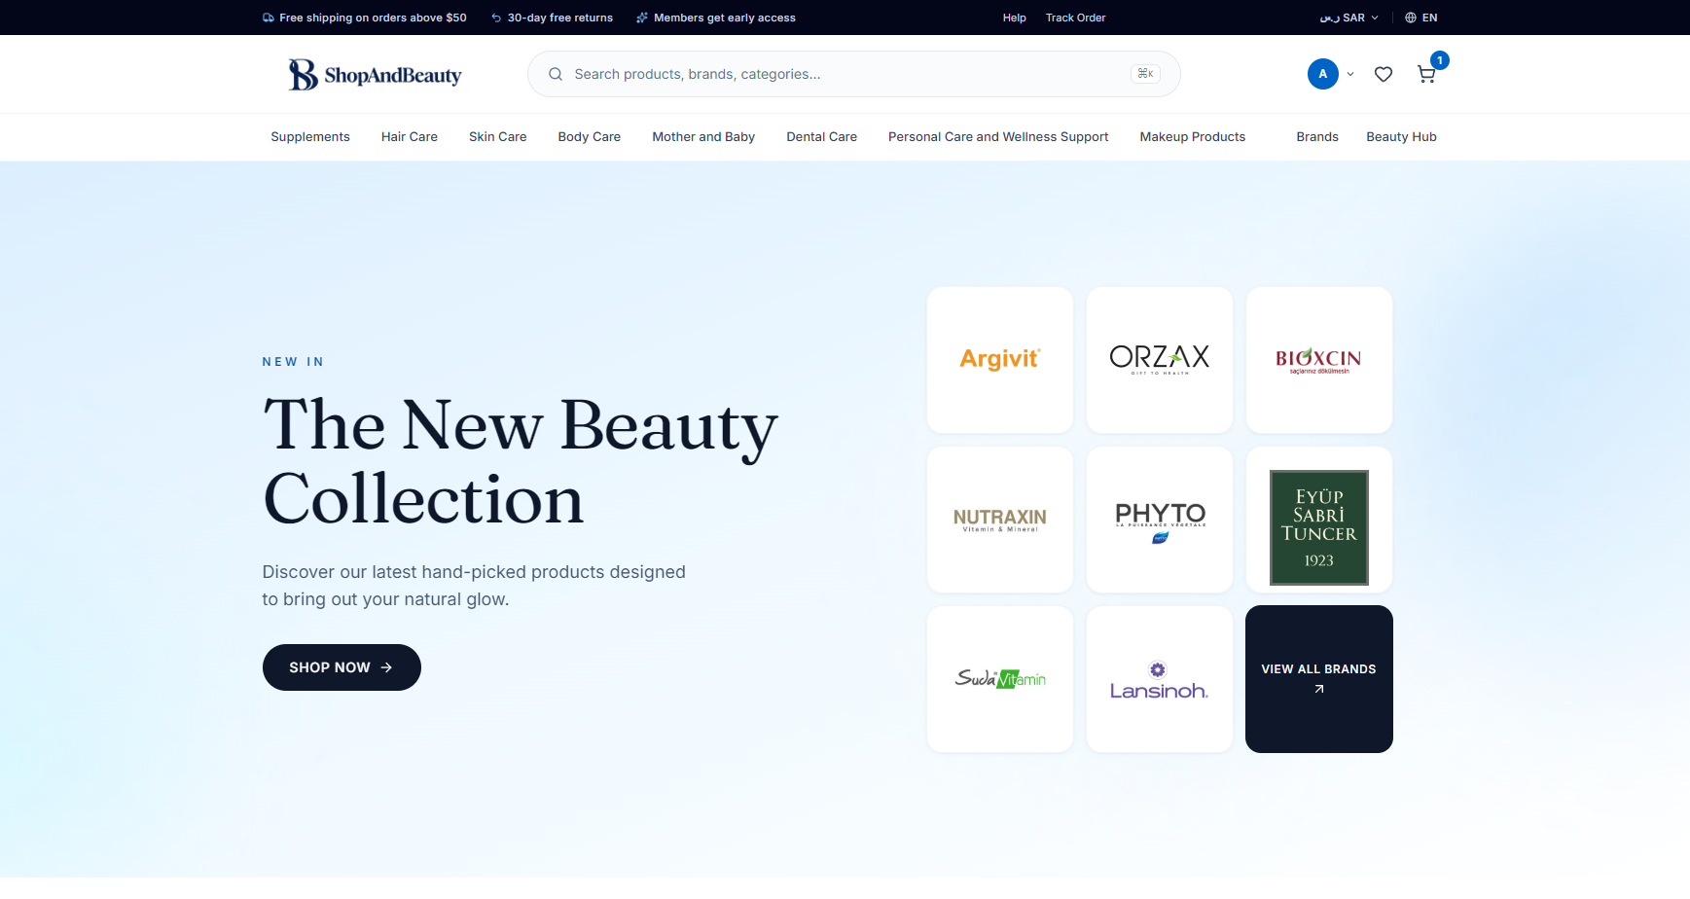Open the Makeup Products menu

[1193, 137]
